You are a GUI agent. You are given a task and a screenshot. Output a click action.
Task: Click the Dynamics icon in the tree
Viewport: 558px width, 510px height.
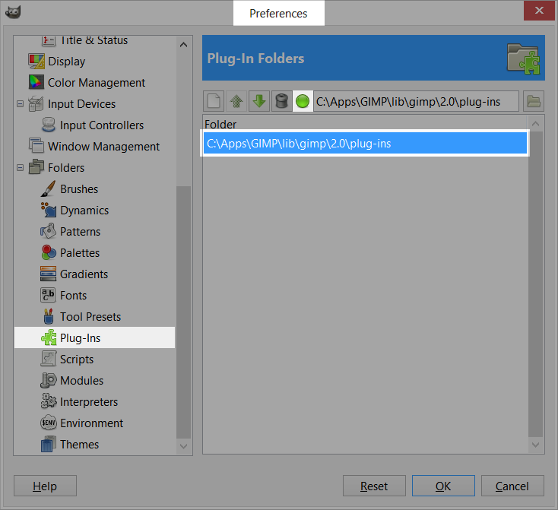pyautogui.click(x=49, y=210)
